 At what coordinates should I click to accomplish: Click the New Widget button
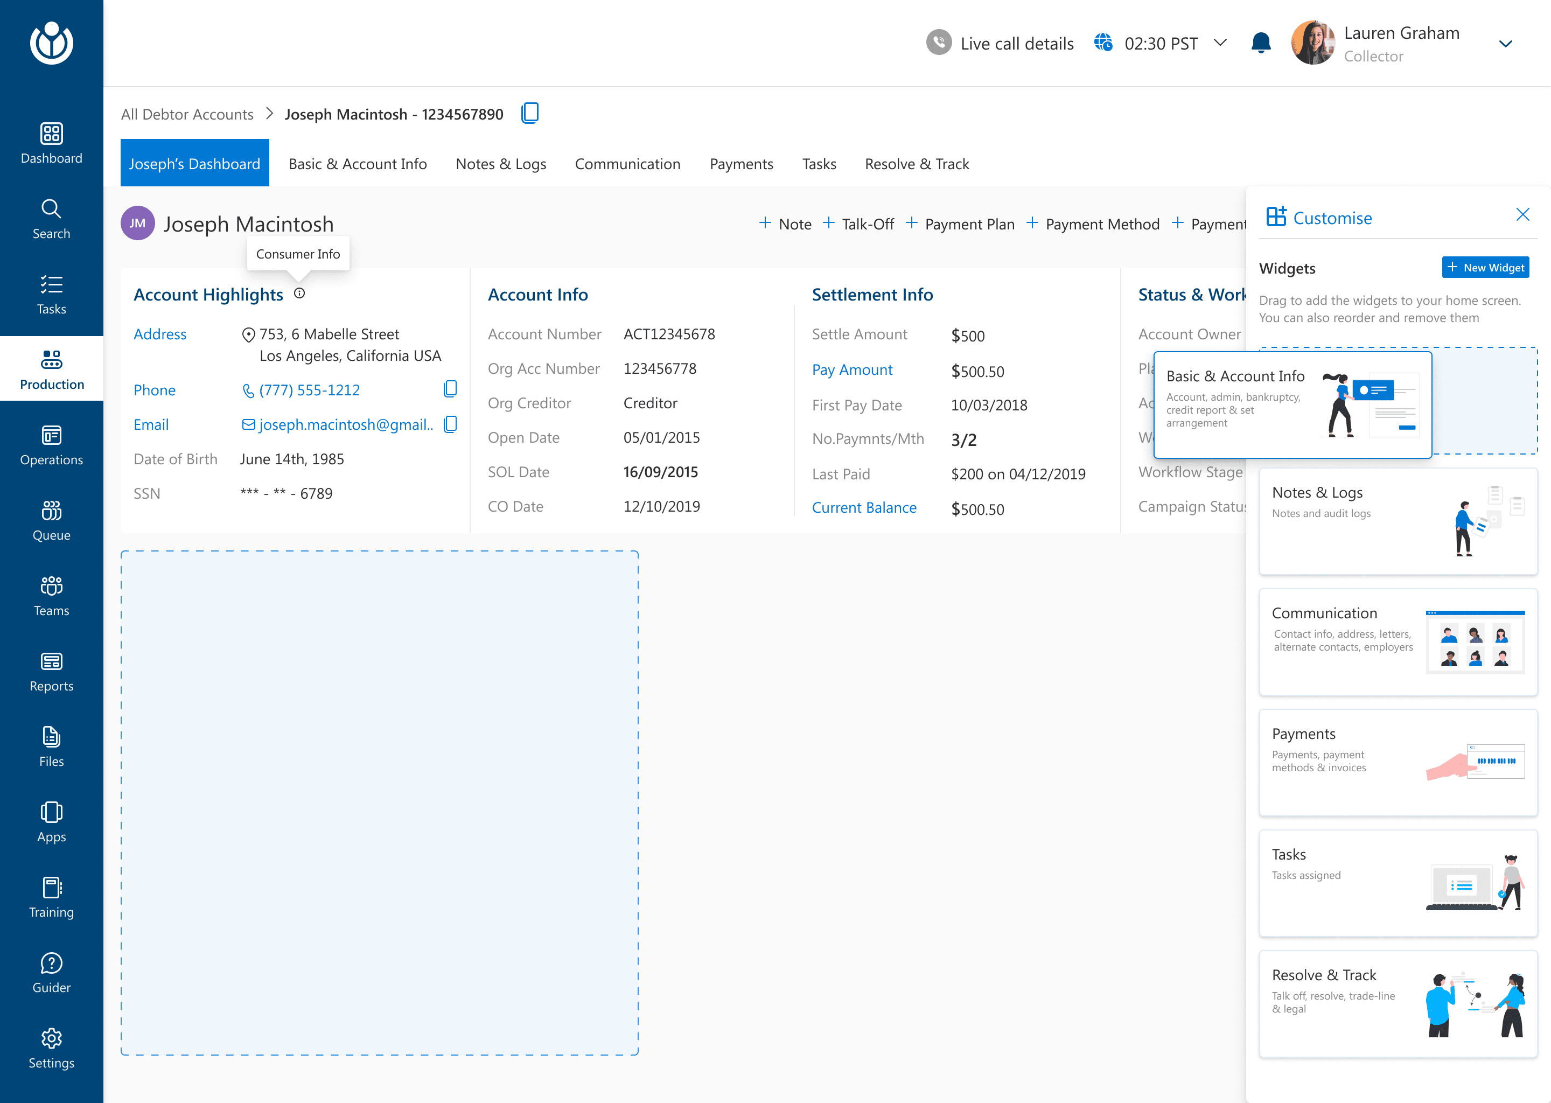(x=1485, y=268)
